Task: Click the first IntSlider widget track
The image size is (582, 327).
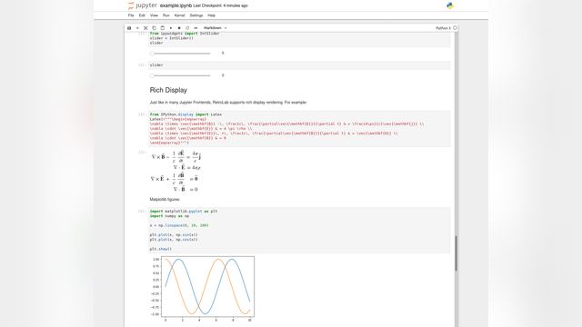Action: [181, 54]
